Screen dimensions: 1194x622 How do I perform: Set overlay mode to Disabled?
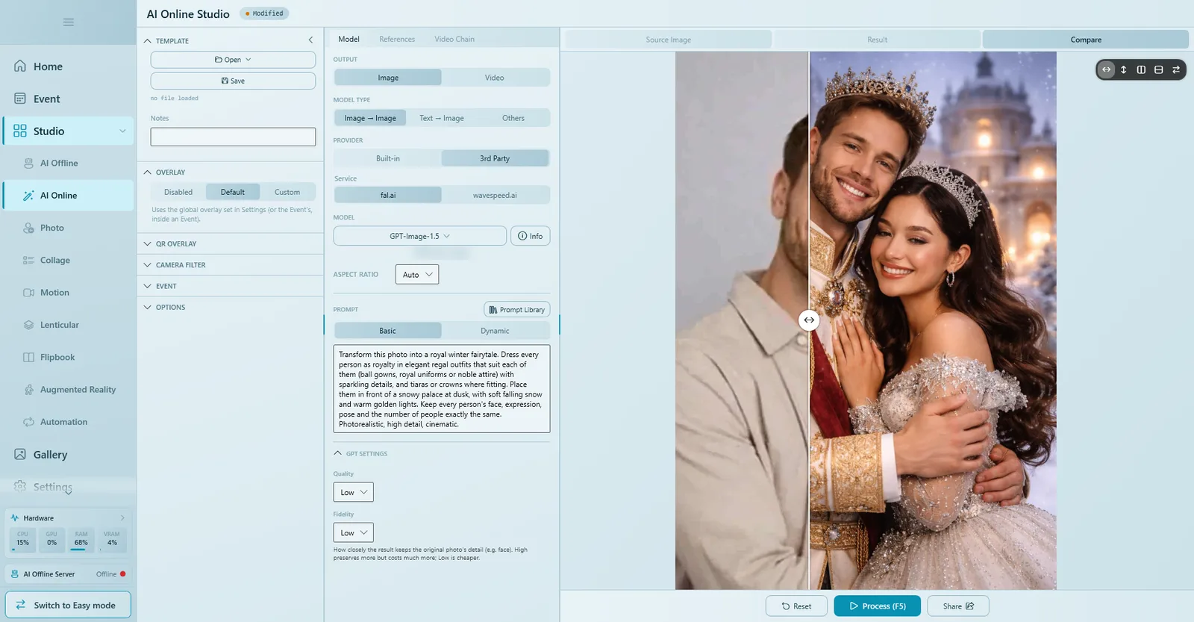tap(178, 192)
